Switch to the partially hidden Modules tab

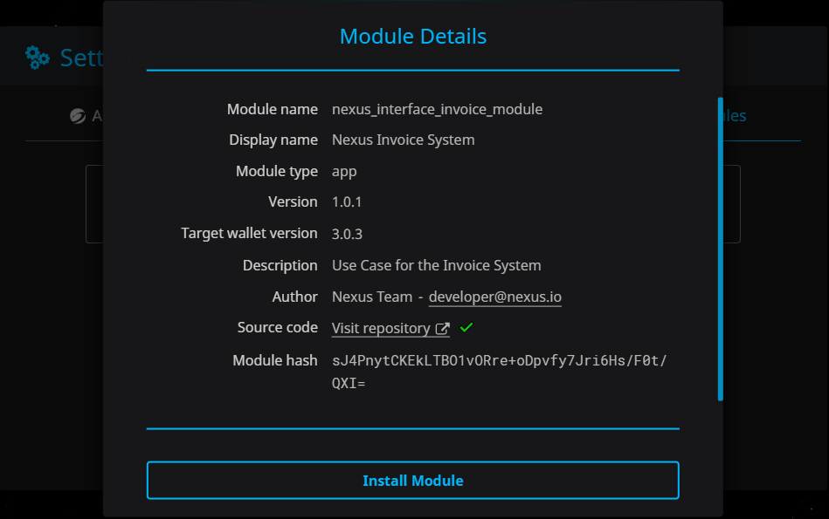[735, 116]
